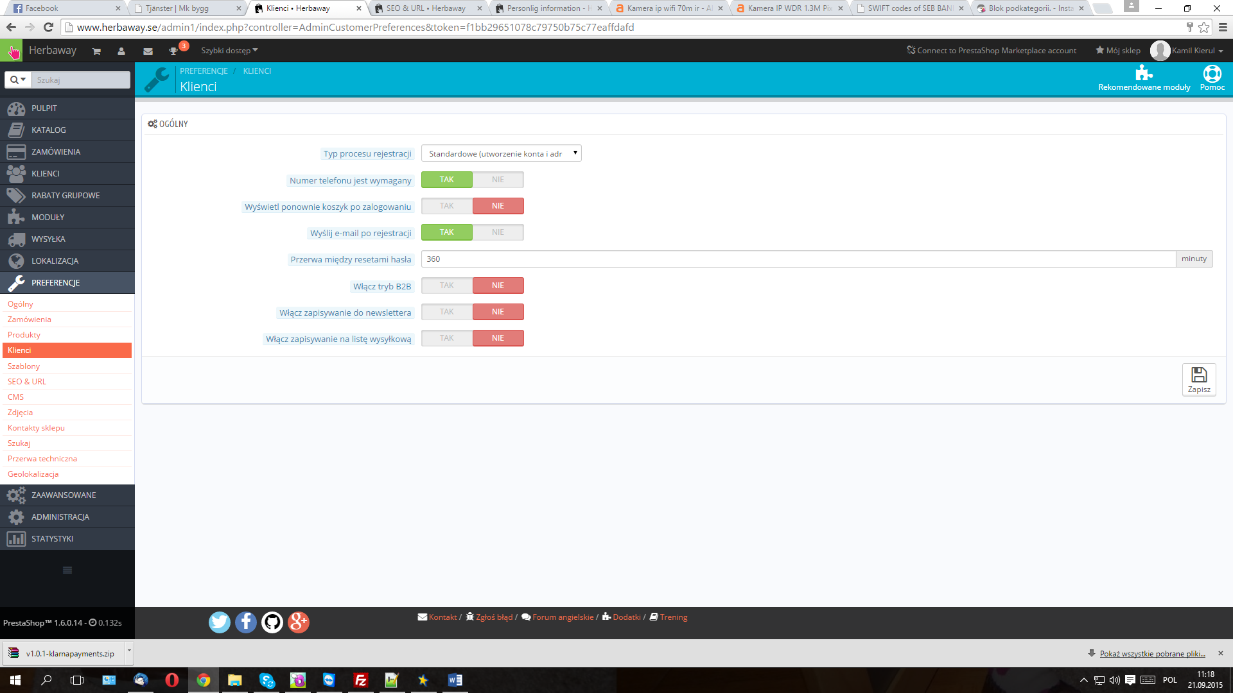Screen dimensions: 1233x693
Task: Expand the Szybki dostęp menu
Action: (x=229, y=51)
